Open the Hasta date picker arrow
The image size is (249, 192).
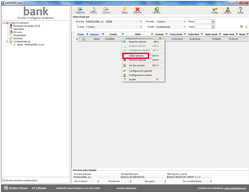click(x=213, y=27)
